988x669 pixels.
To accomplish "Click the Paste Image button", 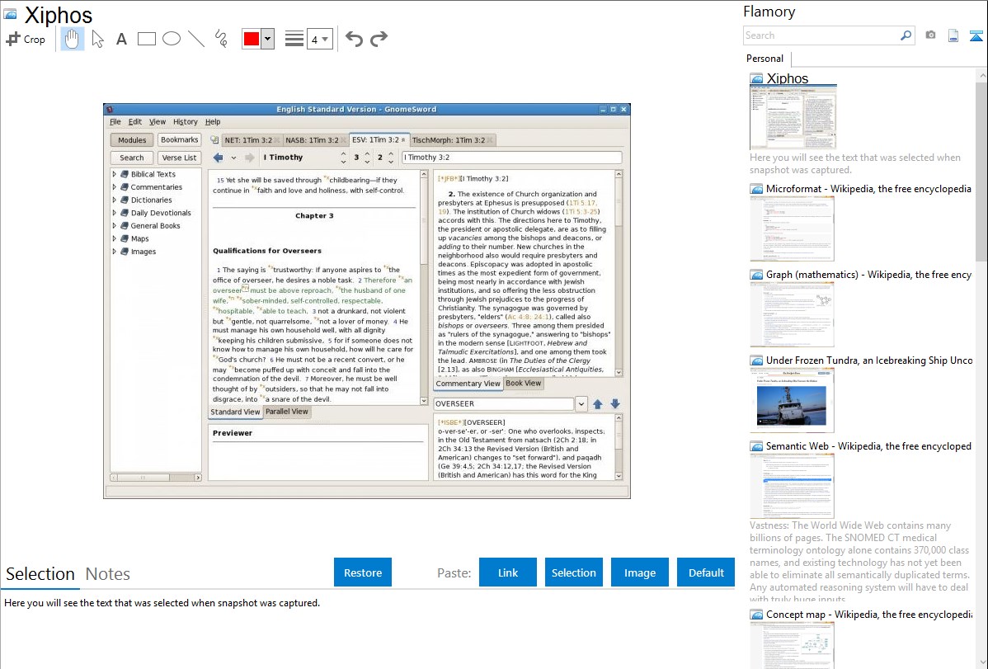I will (x=639, y=572).
